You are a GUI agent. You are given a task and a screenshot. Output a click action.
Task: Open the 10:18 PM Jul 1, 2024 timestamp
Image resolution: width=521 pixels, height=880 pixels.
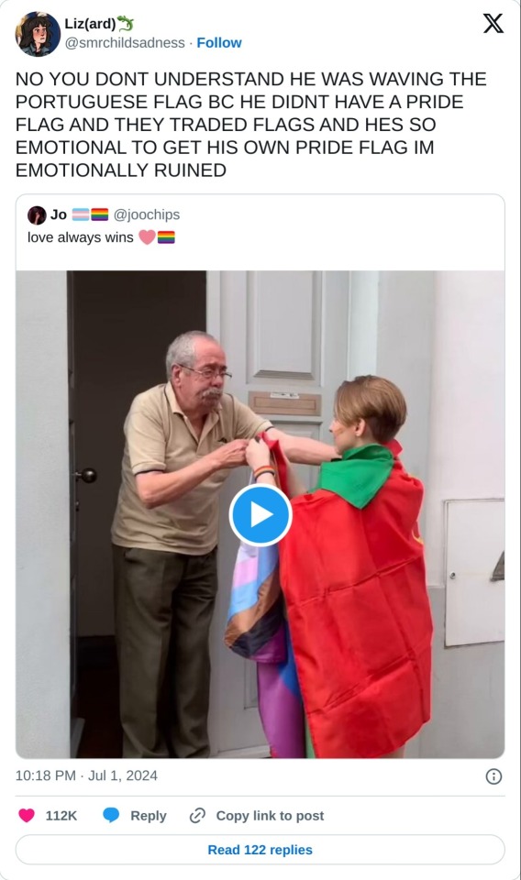tap(86, 775)
